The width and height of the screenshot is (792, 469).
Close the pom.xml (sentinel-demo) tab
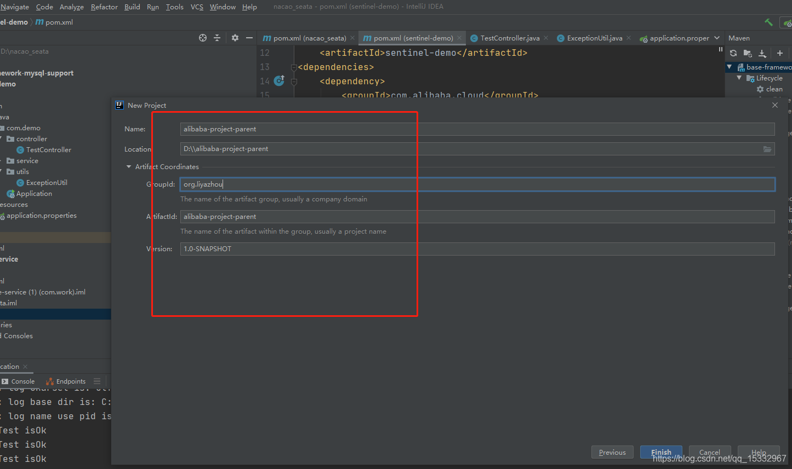click(459, 38)
